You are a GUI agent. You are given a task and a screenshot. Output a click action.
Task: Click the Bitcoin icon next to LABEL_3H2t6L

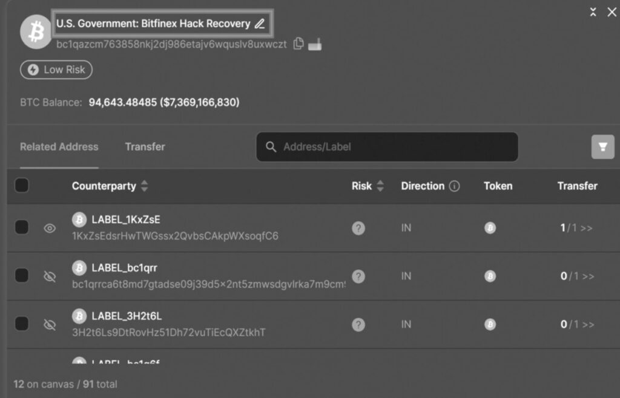coord(79,316)
